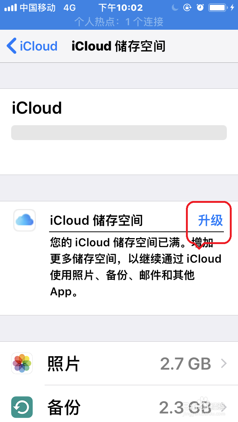Open the 照片 storage entry
238x422 pixels.
[119, 364]
